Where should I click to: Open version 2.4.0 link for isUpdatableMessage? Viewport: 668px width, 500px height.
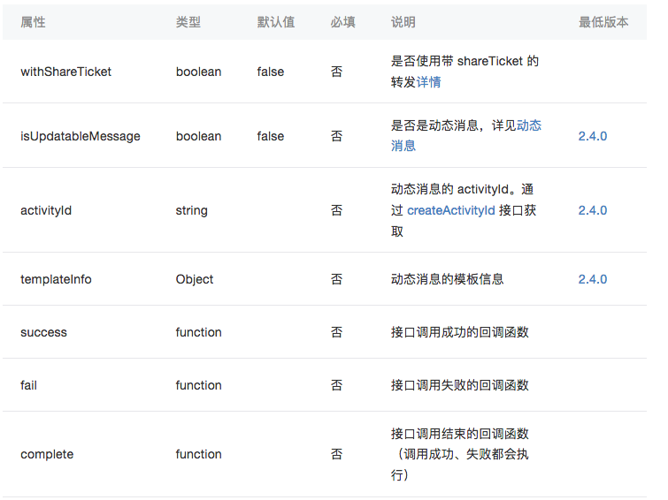click(593, 136)
